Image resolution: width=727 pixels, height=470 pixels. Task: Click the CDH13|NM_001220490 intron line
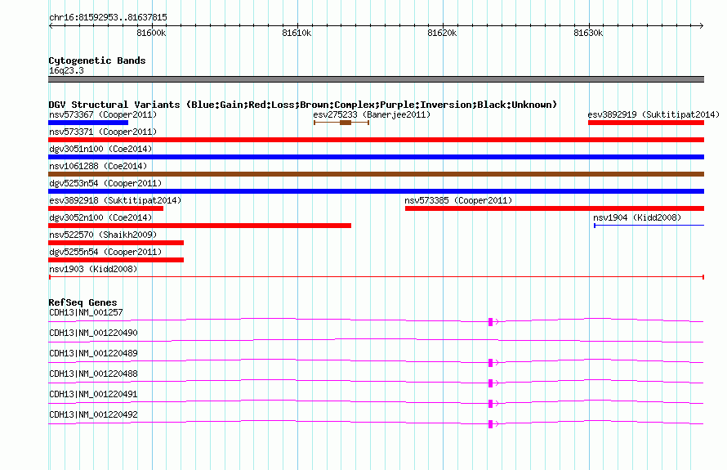pos(376,341)
